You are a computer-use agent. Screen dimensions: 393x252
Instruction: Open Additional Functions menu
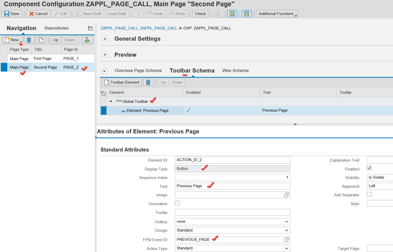click(x=276, y=13)
